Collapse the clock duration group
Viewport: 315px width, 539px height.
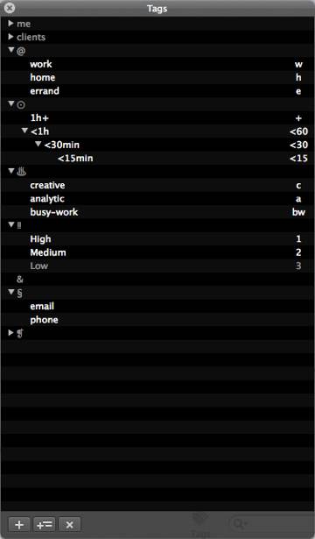(11, 103)
